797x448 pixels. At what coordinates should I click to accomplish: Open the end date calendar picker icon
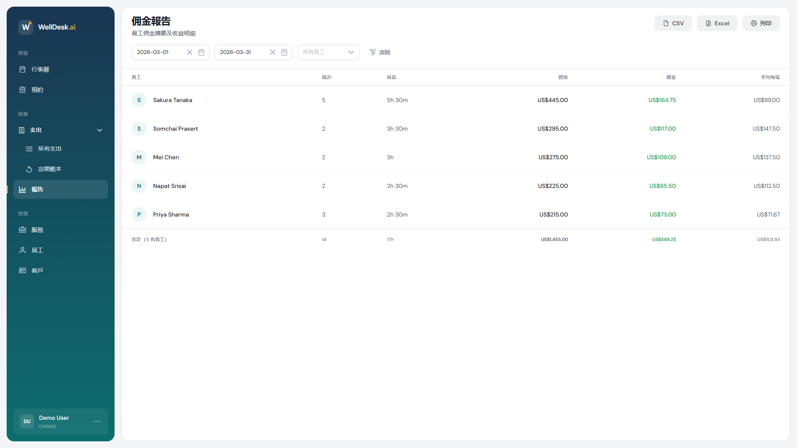[284, 52]
